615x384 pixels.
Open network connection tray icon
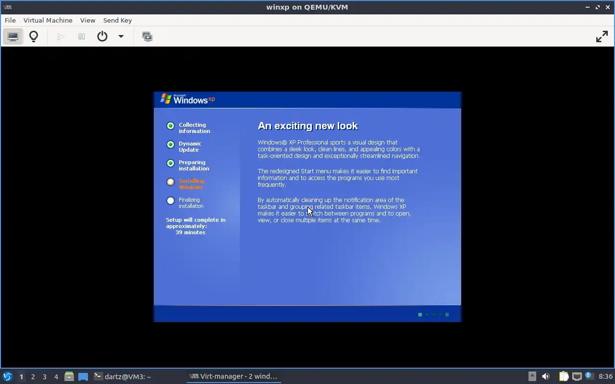tap(577, 376)
